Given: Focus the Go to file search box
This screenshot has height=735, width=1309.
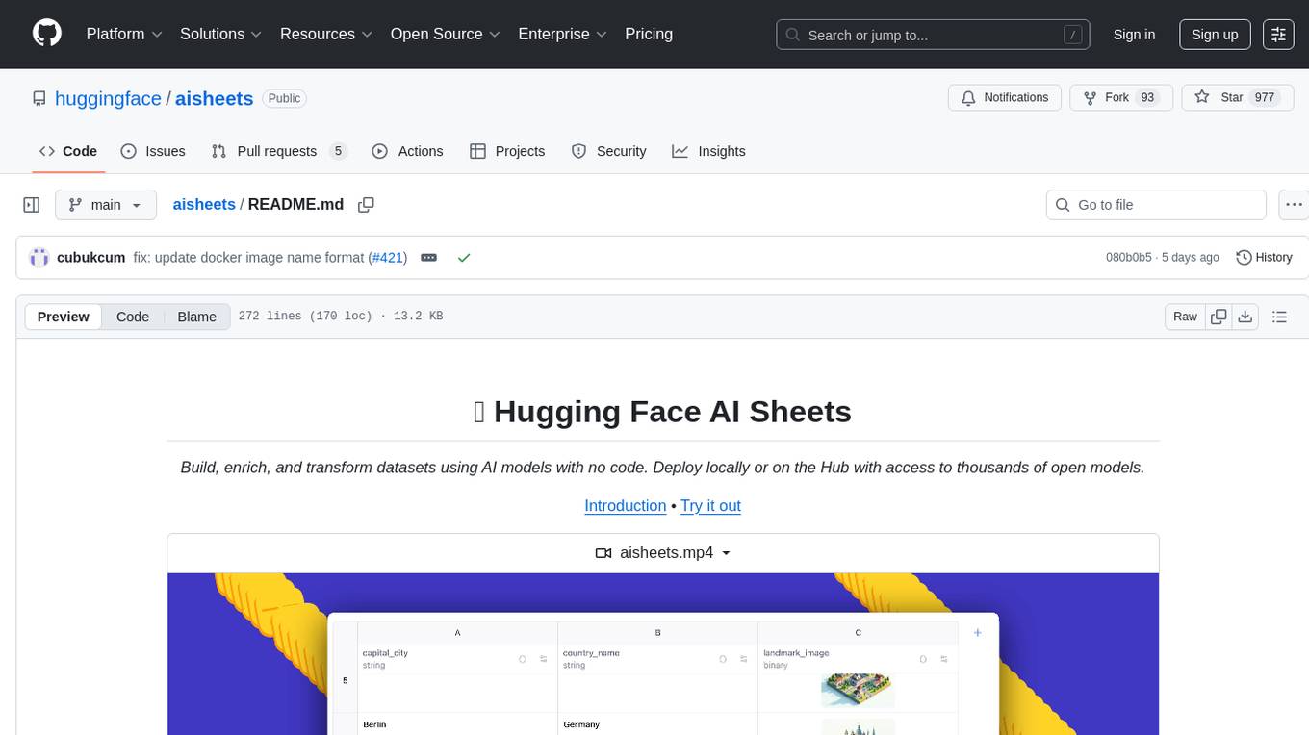Looking at the screenshot, I should 1156,205.
